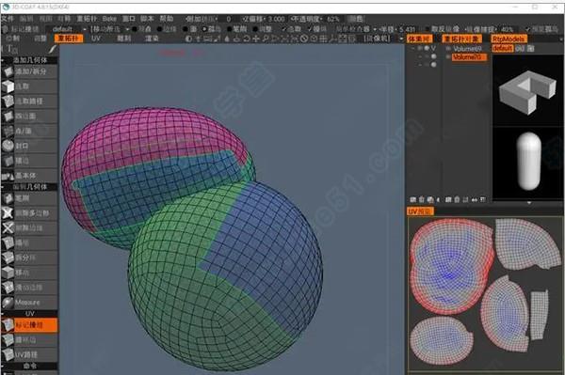This screenshot has height=375, width=565.
Task: Click the rotate camera navigation icon
Action: tap(247, 39)
